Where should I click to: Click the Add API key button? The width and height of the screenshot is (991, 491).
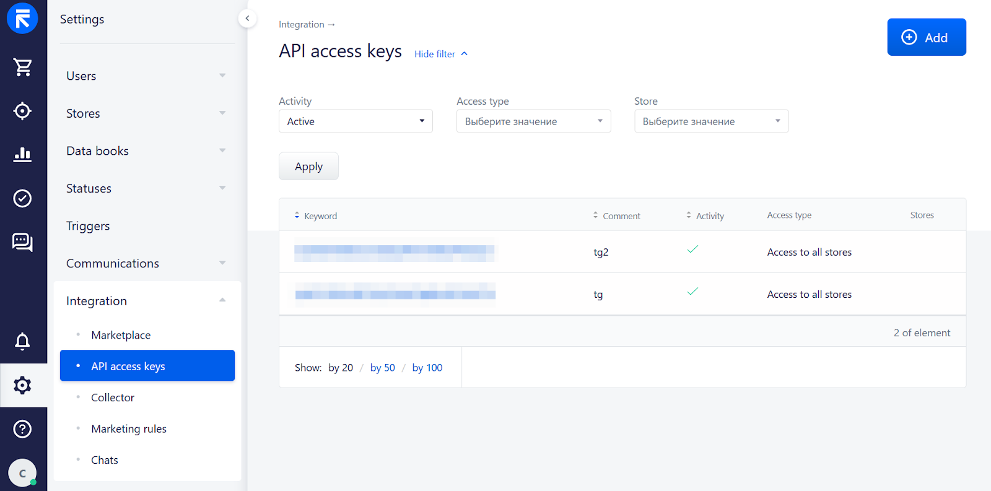(x=927, y=37)
